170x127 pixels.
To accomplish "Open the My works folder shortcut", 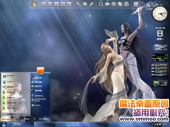I will [9, 108].
